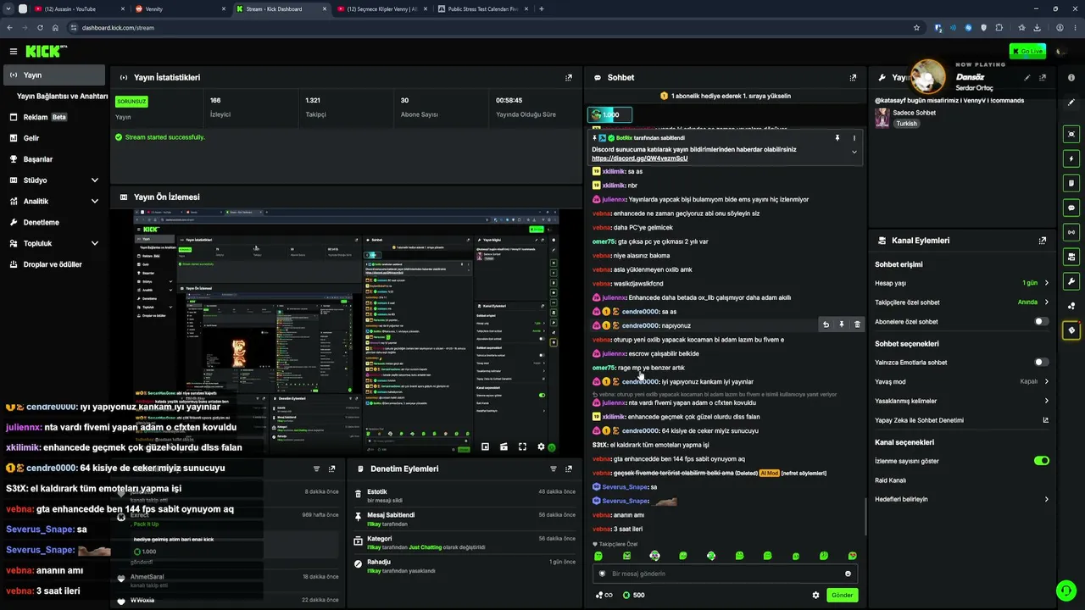Open stream preview settings gear

(x=541, y=447)
